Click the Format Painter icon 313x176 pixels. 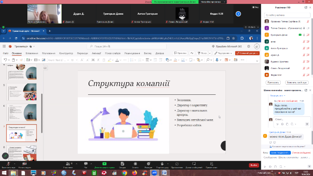(21, 60)
